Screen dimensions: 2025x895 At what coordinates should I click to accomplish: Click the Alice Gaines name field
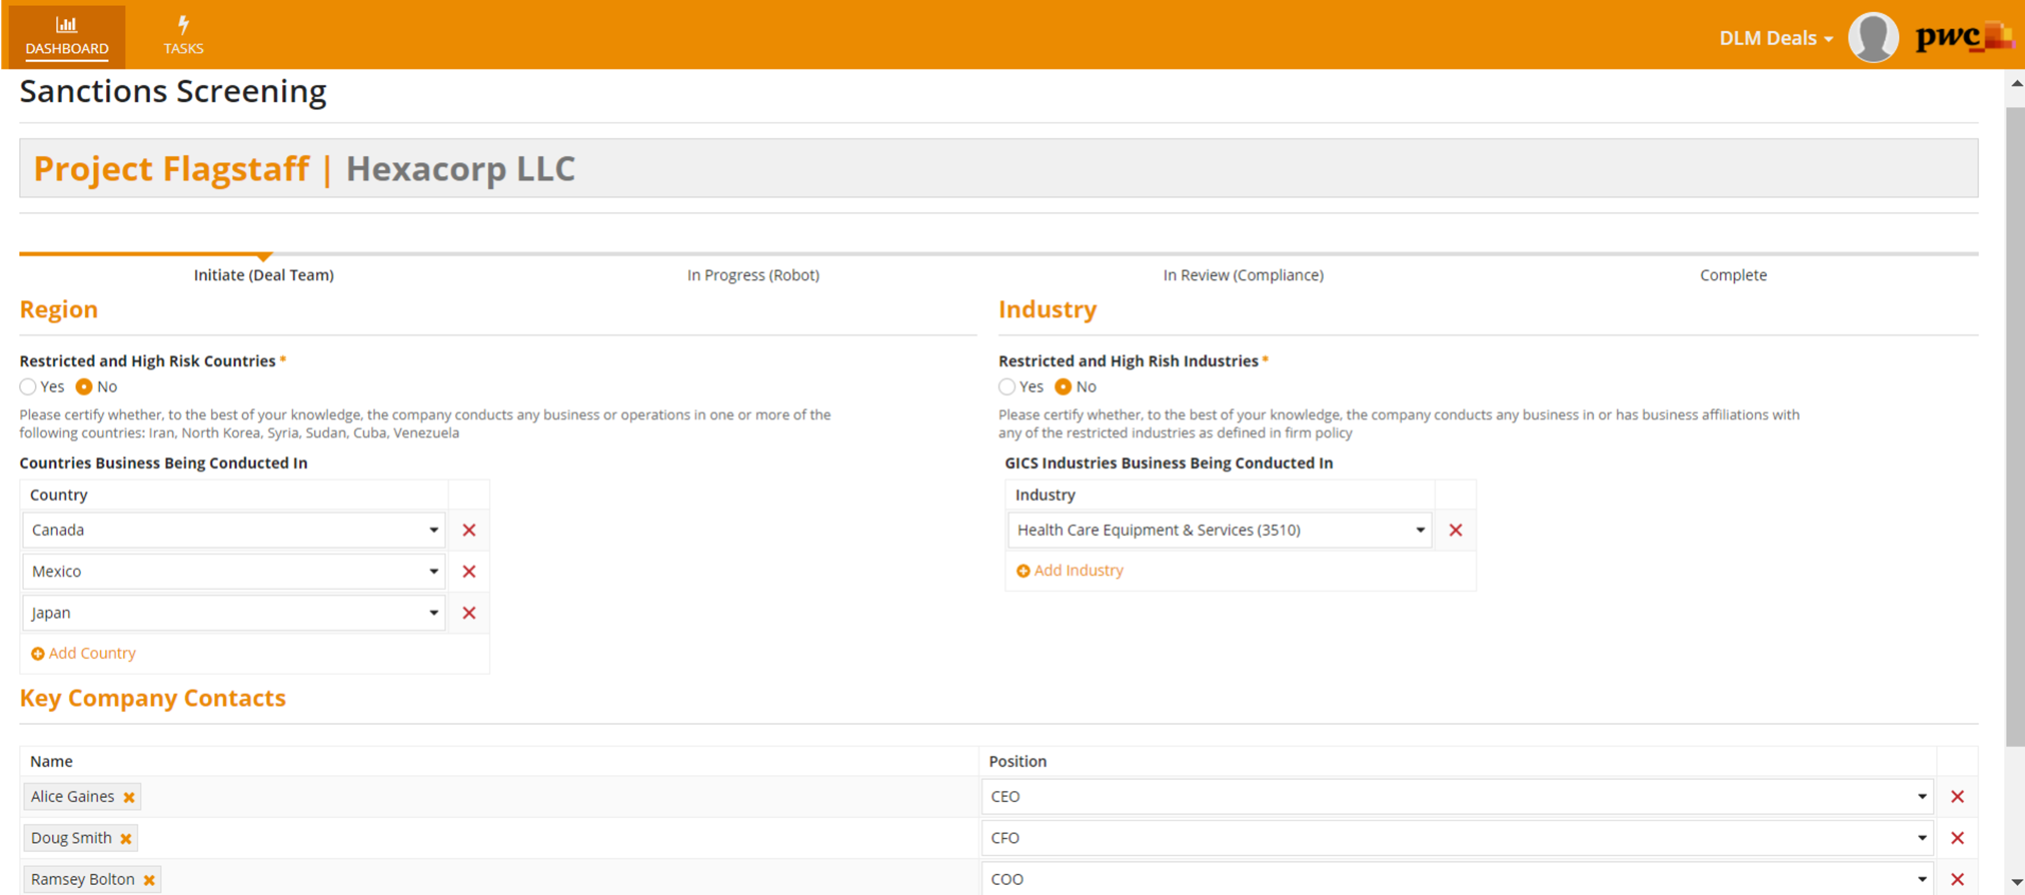click(x=499, y=797)
